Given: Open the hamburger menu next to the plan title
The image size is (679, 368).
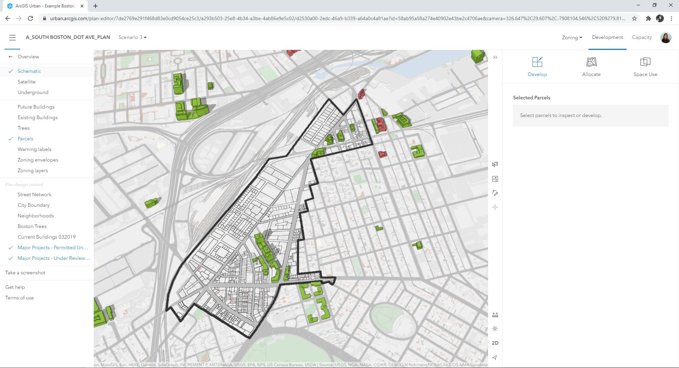Looking at the screenshot, I should (x=12, y=37).
